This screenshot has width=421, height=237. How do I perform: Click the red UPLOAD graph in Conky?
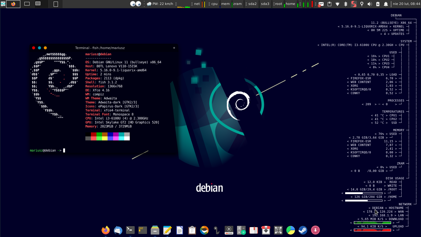click(372, 230)
